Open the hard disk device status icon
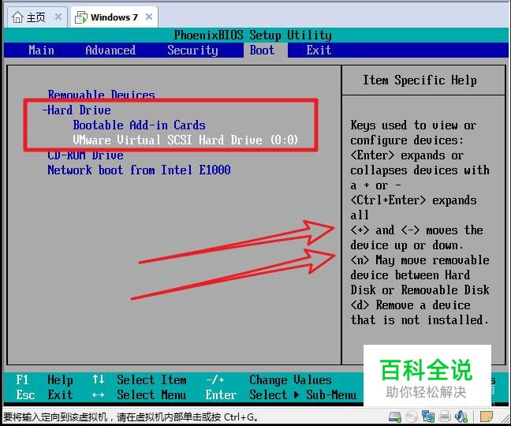Image resolution: width=511 pixels, height=426 pixels. 395,417
